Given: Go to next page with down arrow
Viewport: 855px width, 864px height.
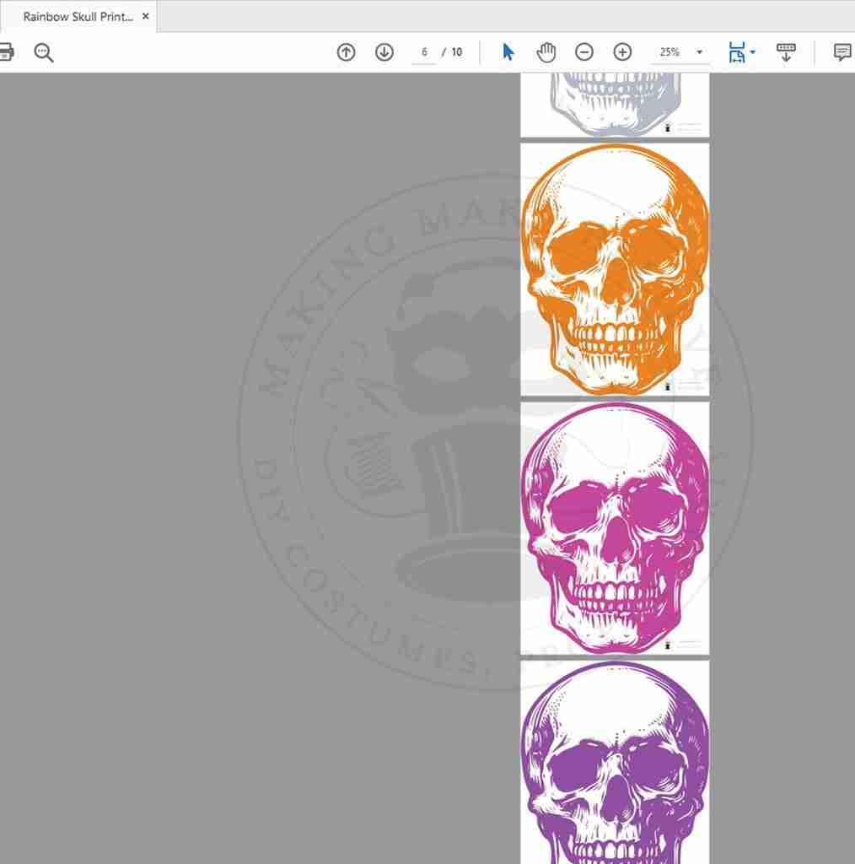Looking at the screenshot, I should click(x=384, y=52).
